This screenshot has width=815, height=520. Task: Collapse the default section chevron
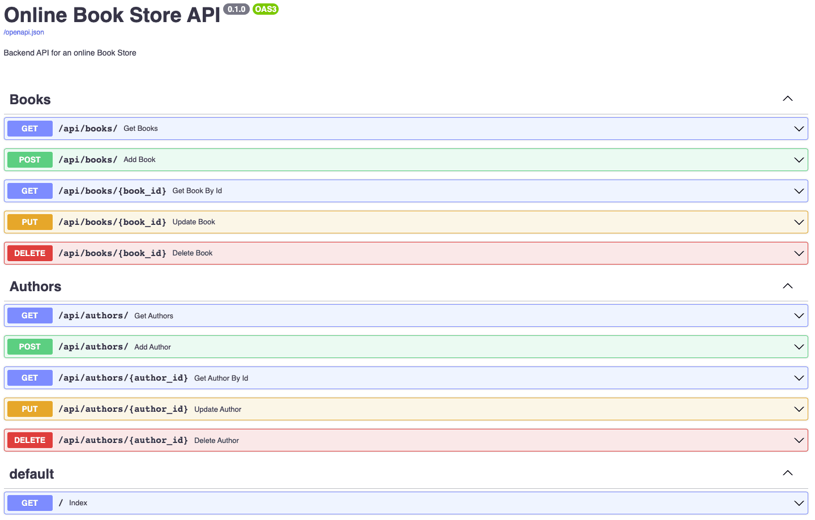pos(788,473)
